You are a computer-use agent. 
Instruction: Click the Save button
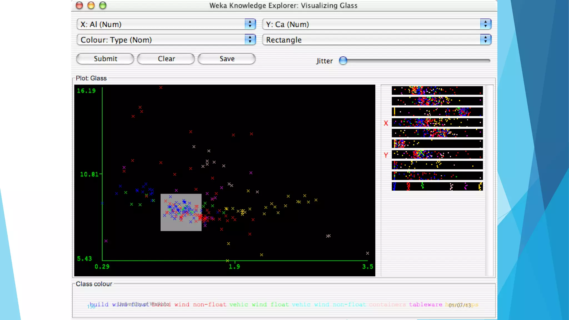pos(227,59)
